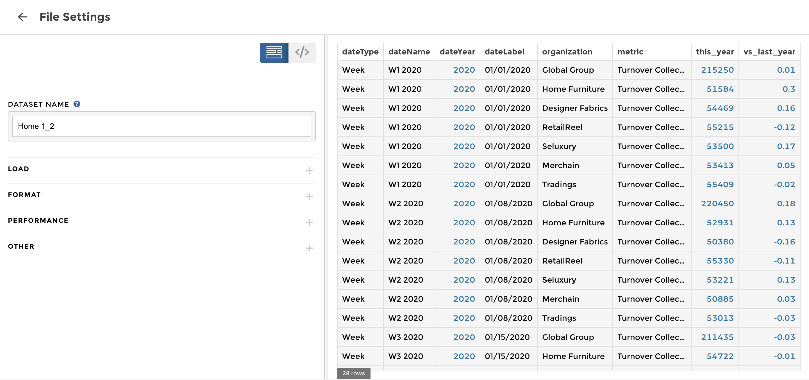
Task: Click the 55409 this_year value
Action: [720, 184]
